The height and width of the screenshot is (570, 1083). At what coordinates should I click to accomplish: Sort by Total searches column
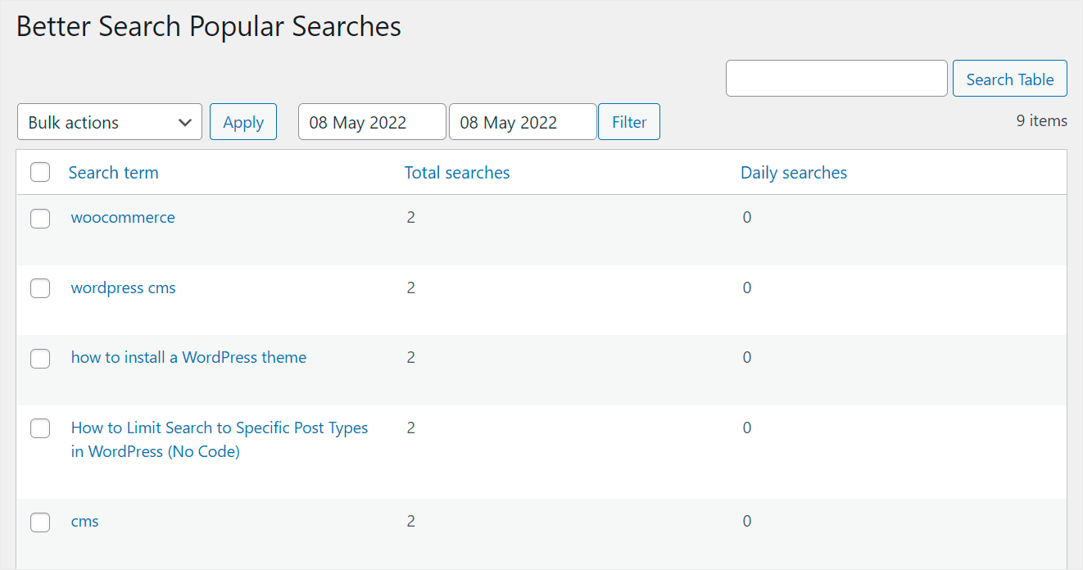(457, 173)
